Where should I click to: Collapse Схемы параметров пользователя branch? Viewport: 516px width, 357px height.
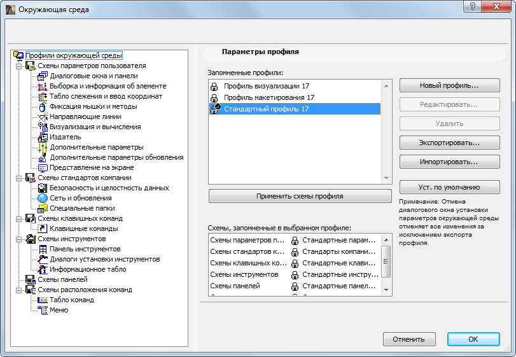click(18, 66)
